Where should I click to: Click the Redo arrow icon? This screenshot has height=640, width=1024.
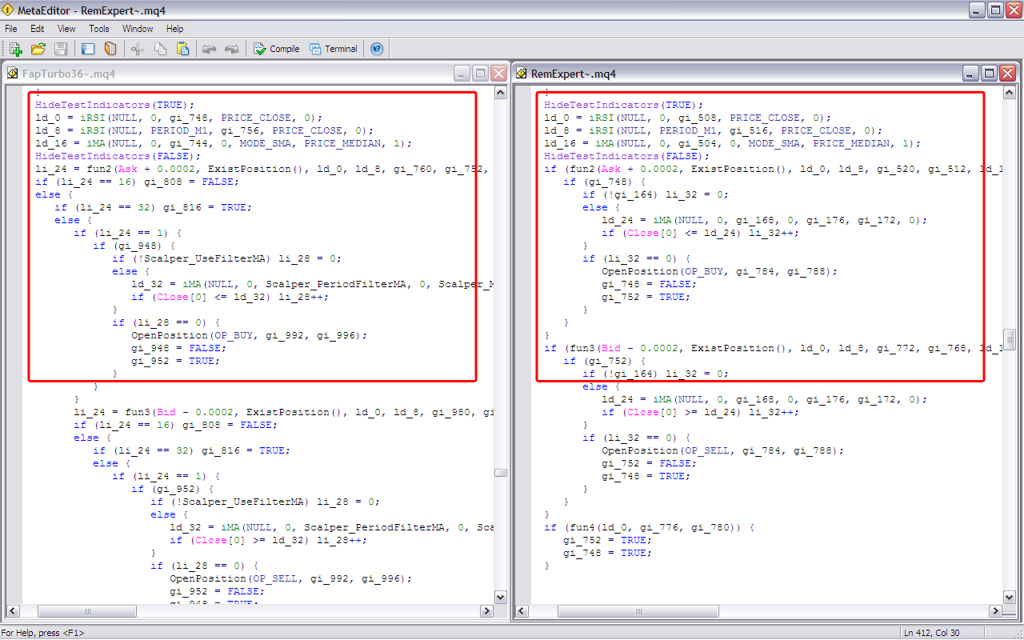pos(232,49)
